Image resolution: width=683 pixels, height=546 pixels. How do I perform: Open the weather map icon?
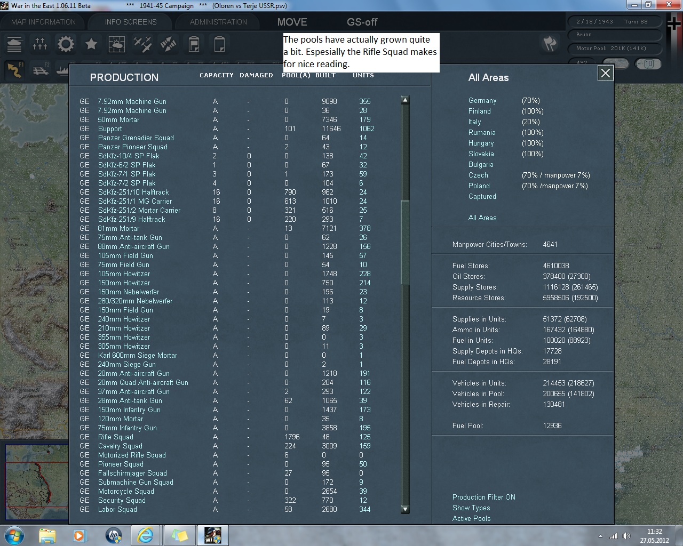(x=117, y=44)
